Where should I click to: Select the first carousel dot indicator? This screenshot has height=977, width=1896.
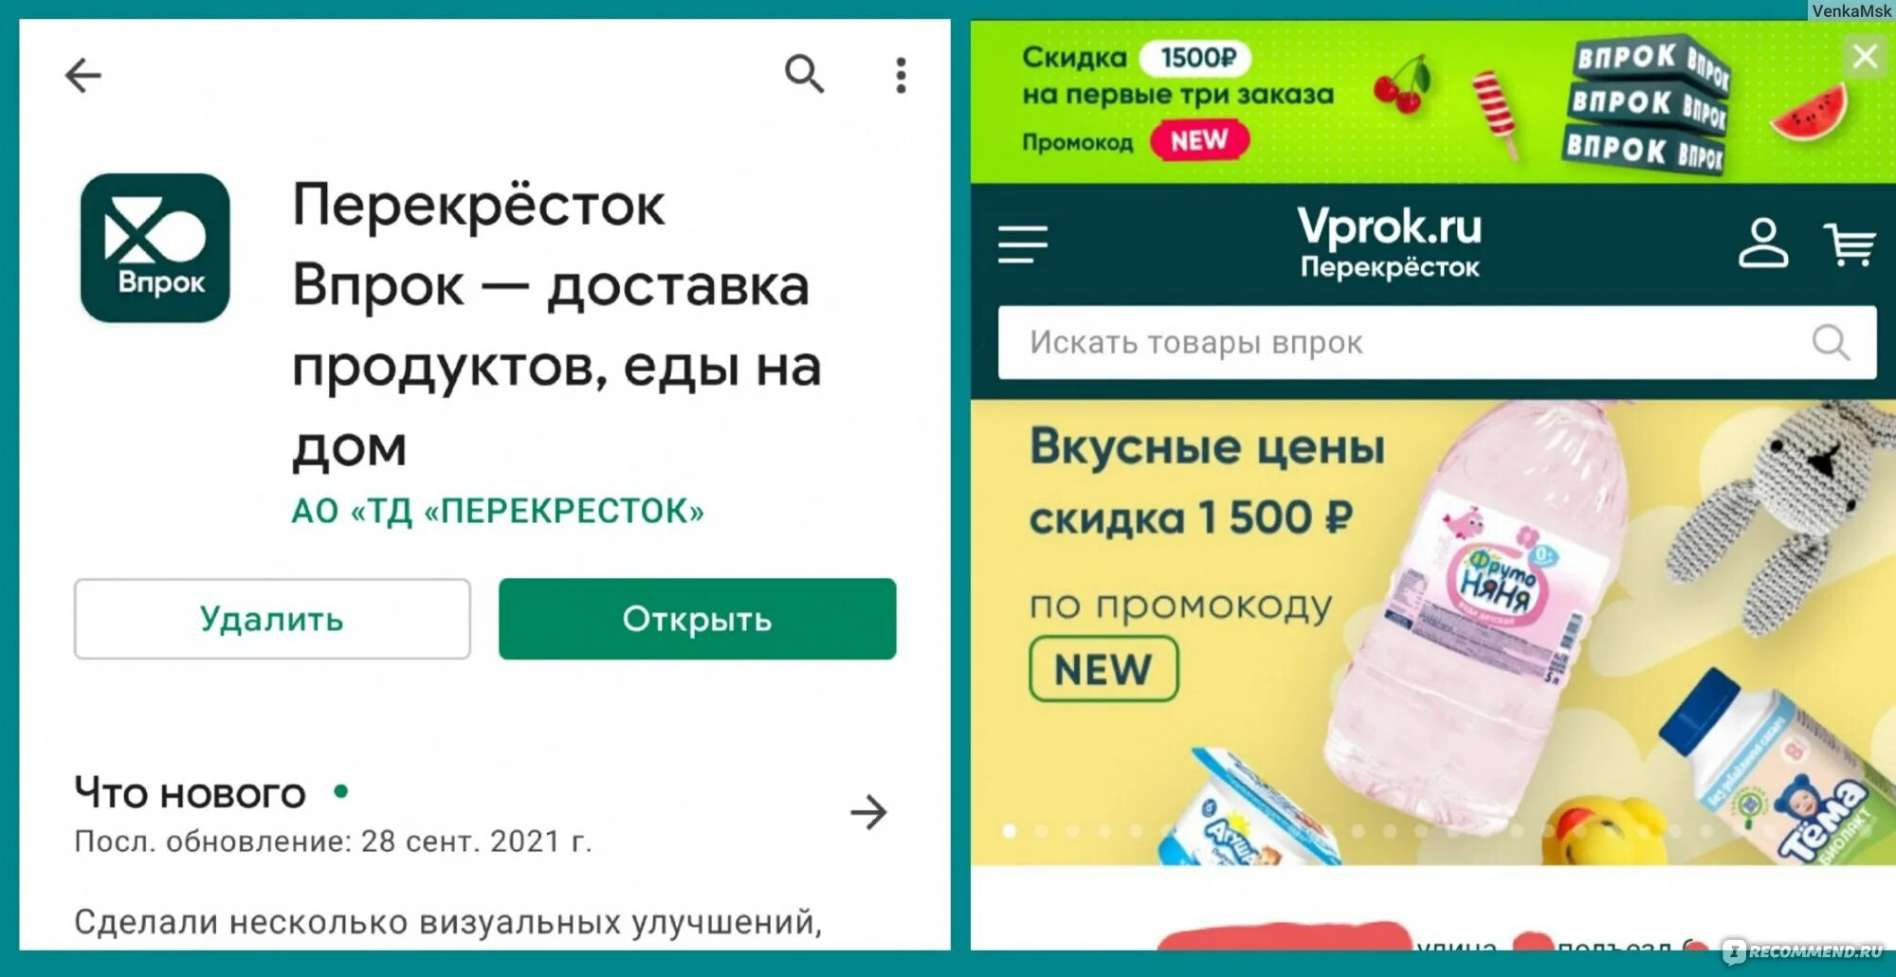(1010, 831)
